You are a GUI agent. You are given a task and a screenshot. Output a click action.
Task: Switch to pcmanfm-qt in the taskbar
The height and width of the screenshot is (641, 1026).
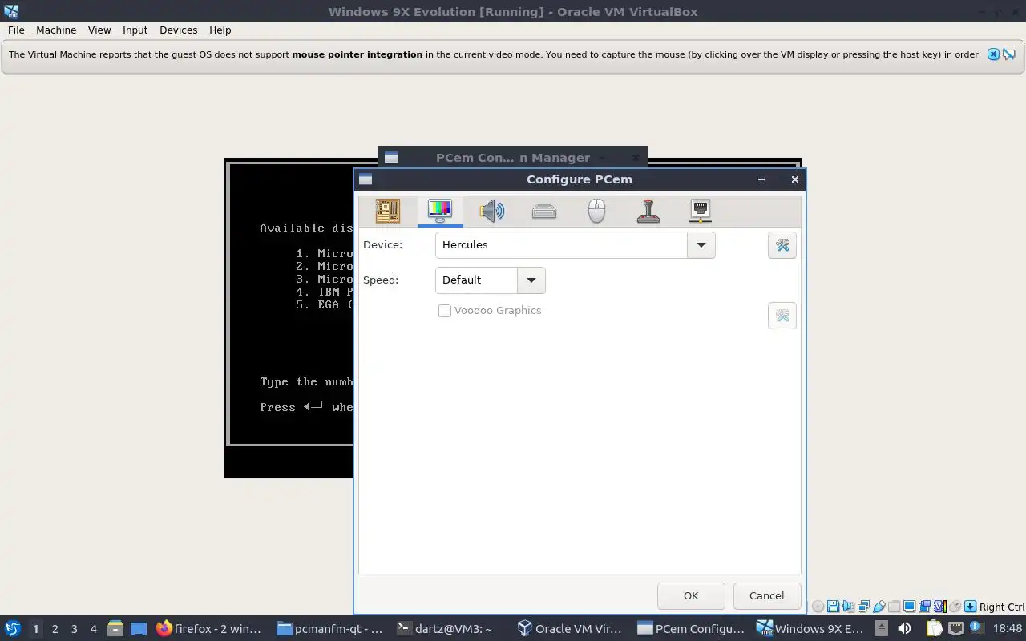pos(330,628)
